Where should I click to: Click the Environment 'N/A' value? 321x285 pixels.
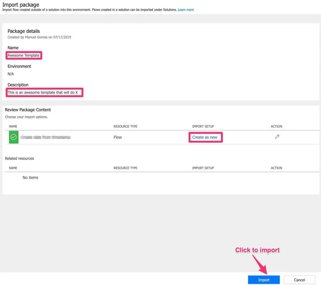click(11, 74)
